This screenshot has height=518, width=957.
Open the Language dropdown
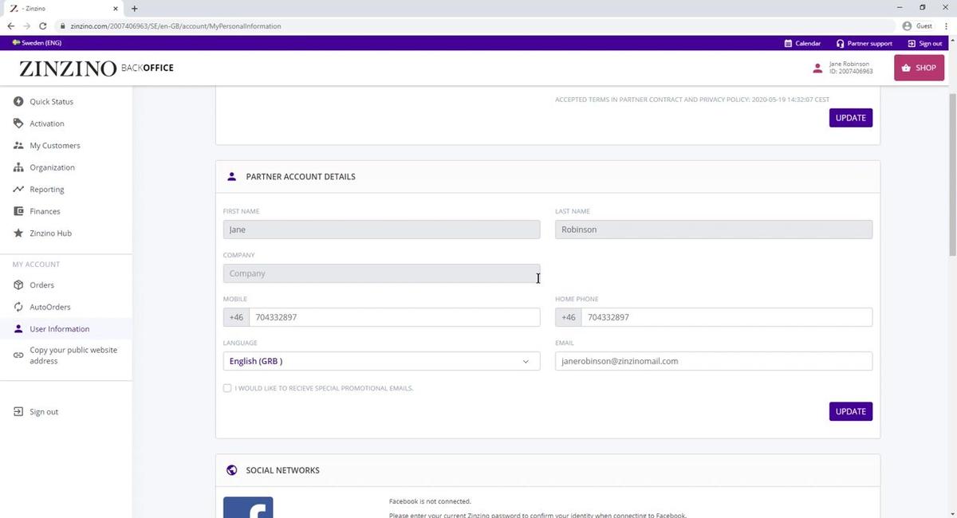(380, 360)
